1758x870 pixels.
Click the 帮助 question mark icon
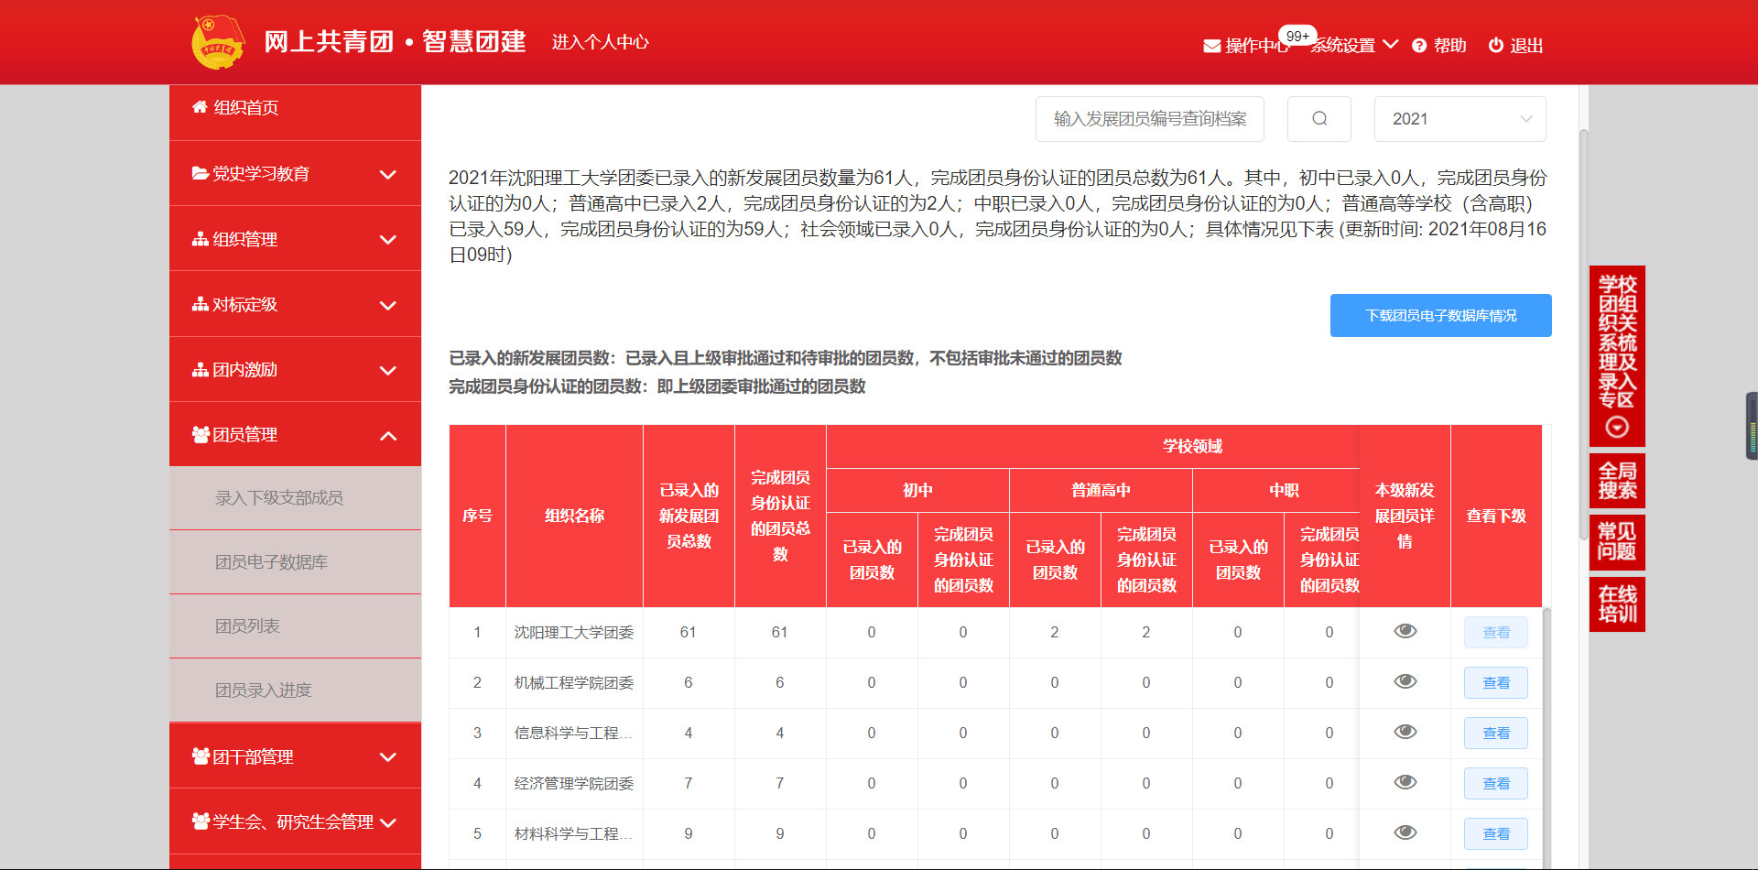click(1419, 46)
